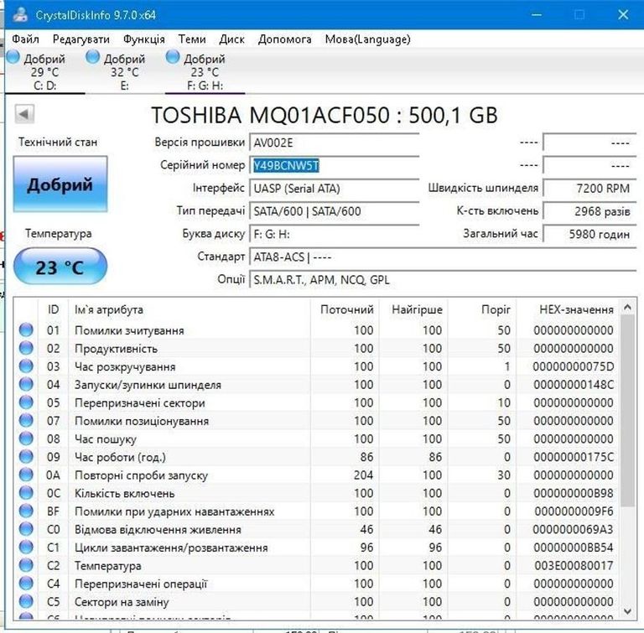Click the drive letter field F: G: H:

point(334,234)
